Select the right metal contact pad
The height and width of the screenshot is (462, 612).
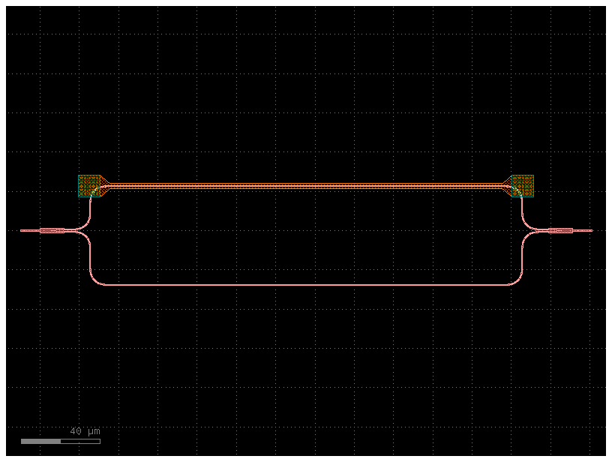(523, 185)
